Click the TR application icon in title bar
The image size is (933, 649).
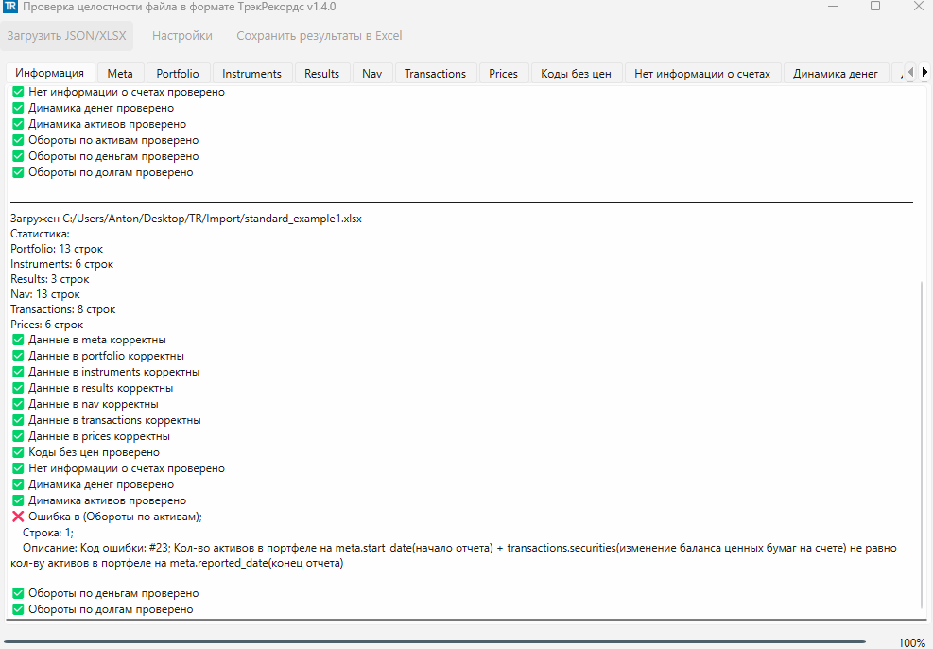(x=10, y=8)
